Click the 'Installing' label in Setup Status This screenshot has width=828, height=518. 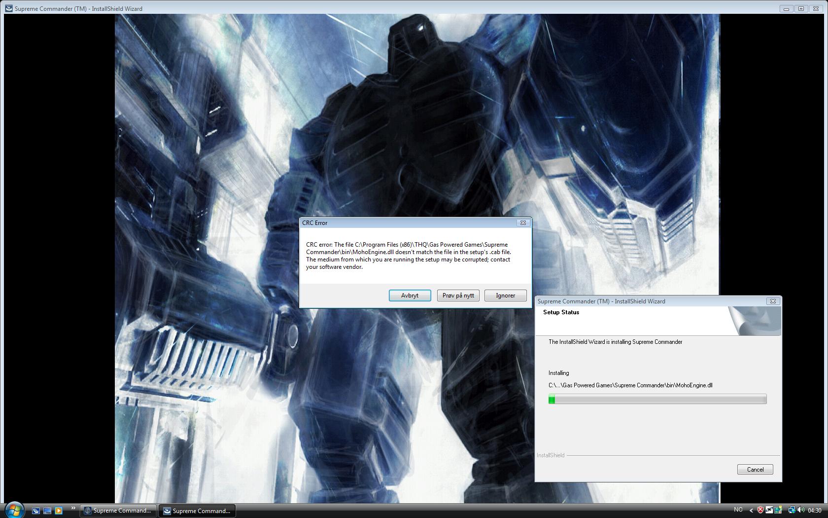558,373
